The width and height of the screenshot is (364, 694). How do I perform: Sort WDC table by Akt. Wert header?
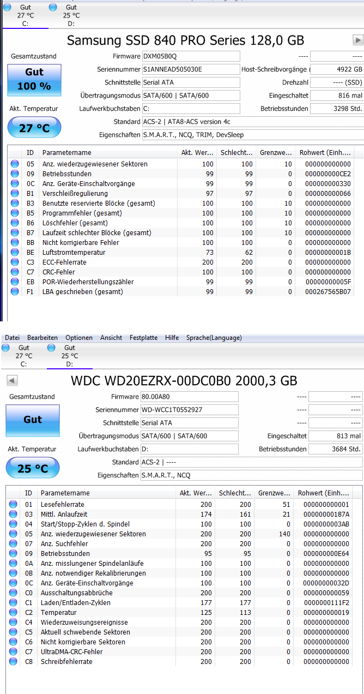pos(196,493)
